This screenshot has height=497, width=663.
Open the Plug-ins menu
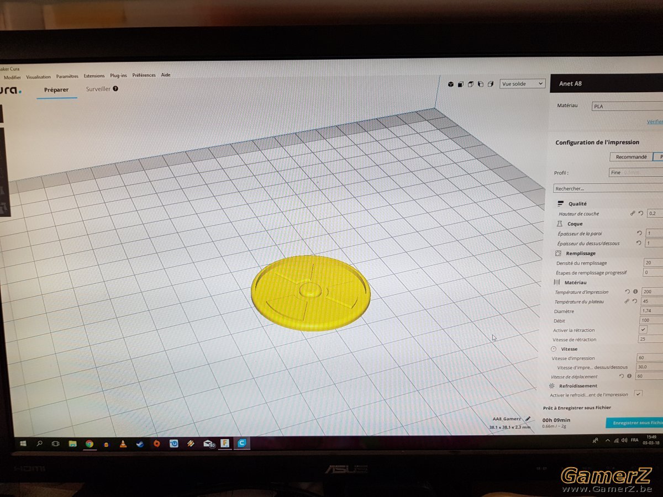point(118,76)
